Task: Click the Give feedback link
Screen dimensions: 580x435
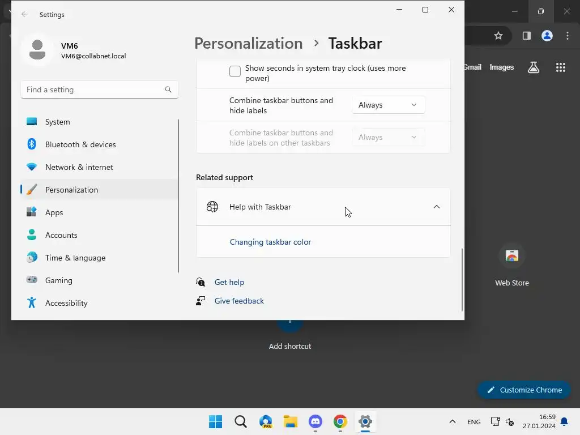Action: tap(239, 301)
